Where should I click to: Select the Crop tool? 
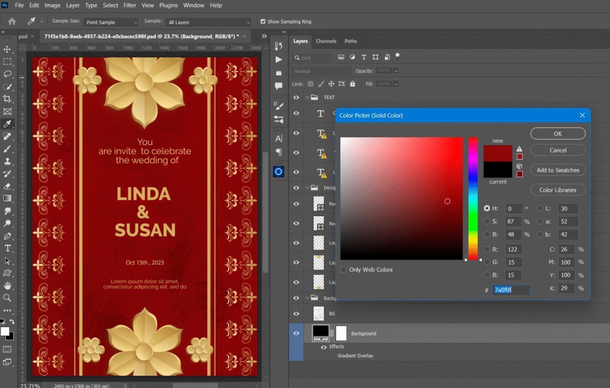pyautogui.click(x=8, y=99)
